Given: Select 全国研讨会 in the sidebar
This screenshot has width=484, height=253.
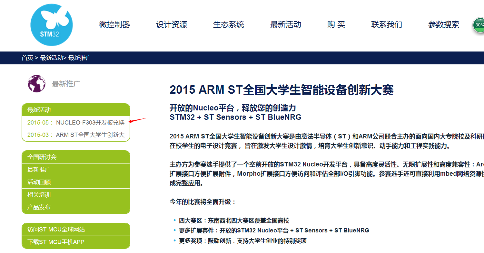Looking at the screenshot, I should click(76, 157).
